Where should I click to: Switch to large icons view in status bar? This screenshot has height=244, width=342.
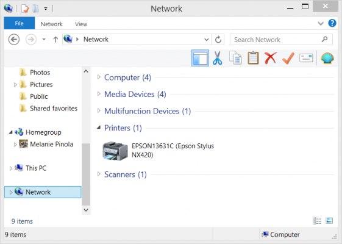coord(329,221)
